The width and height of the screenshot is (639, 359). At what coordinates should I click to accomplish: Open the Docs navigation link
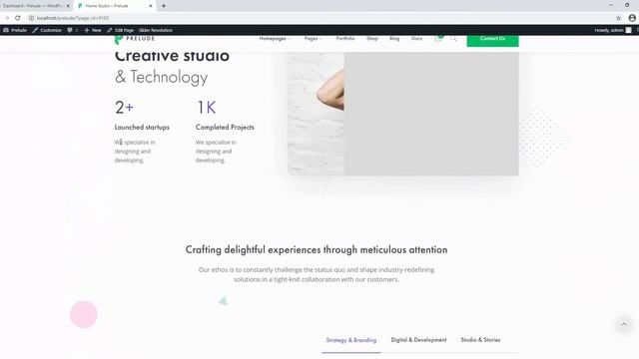click(x=416, y=38)
